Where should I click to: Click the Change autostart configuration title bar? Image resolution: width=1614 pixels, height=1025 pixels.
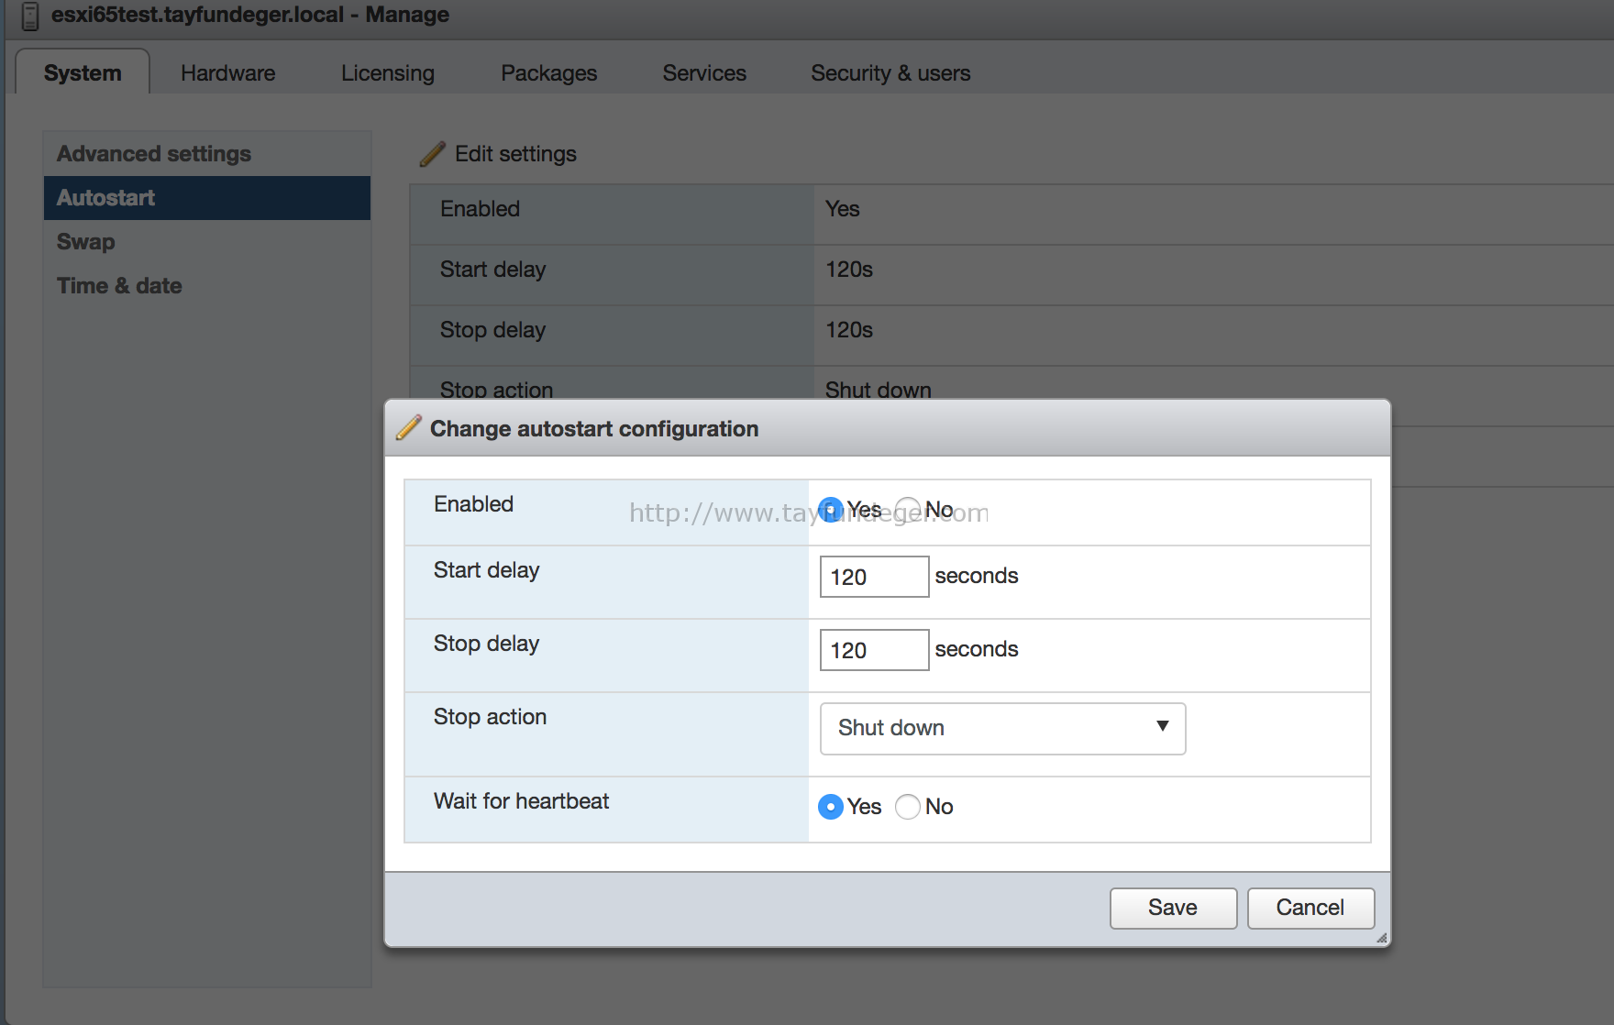click(x=887, y=428)
